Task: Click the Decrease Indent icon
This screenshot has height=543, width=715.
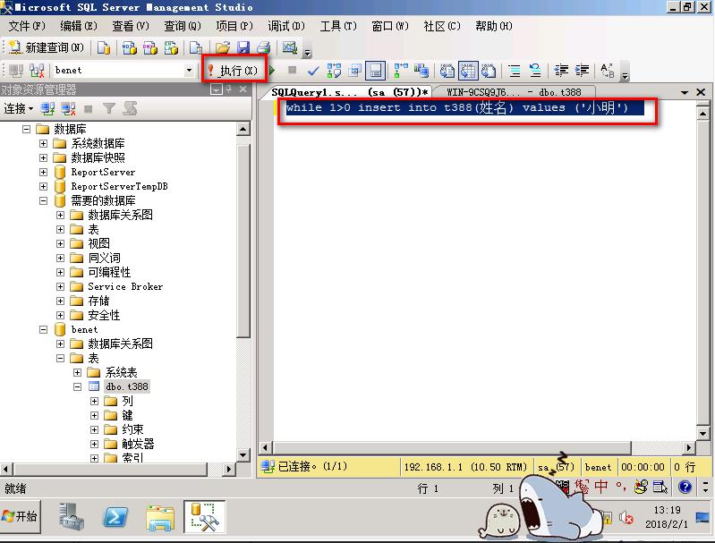Action: click(561, 71)
